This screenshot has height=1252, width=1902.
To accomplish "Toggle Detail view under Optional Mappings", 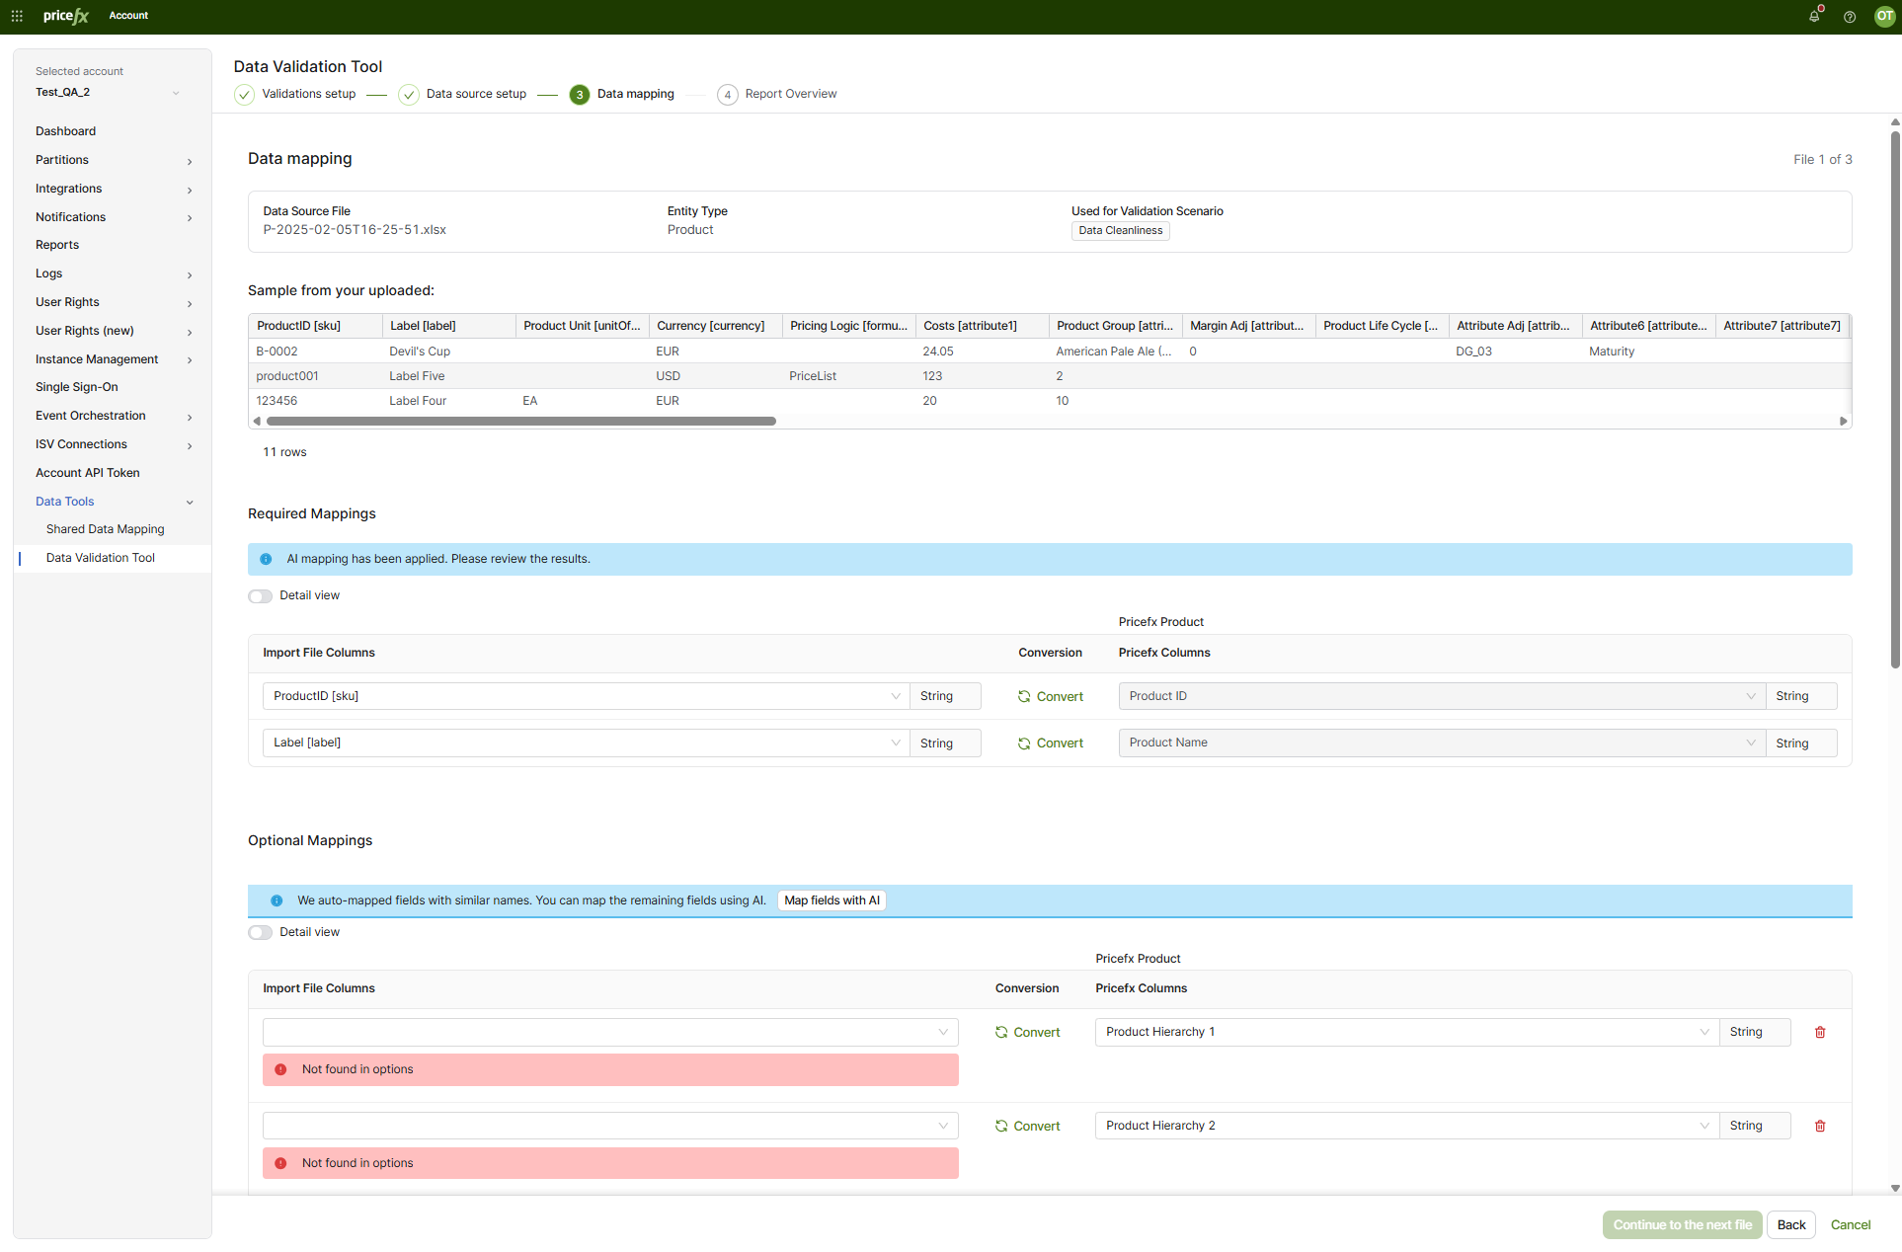I will pyautogui.click(x=261, y=933).
